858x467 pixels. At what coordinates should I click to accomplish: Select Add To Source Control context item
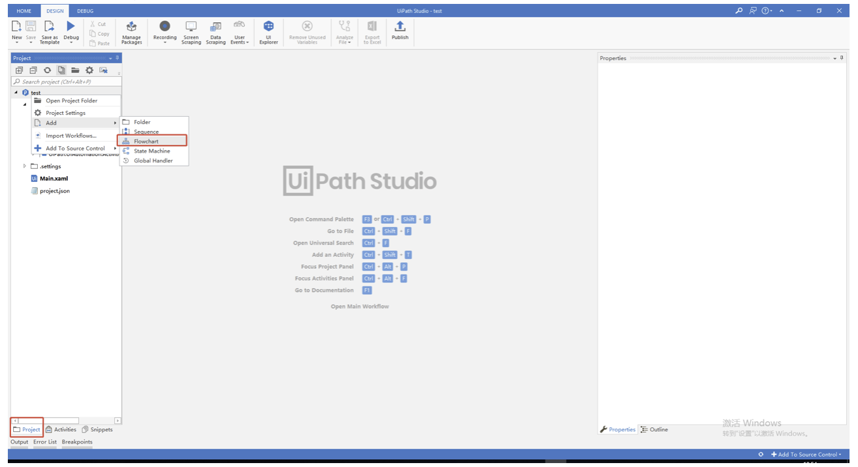pos(76,148)
